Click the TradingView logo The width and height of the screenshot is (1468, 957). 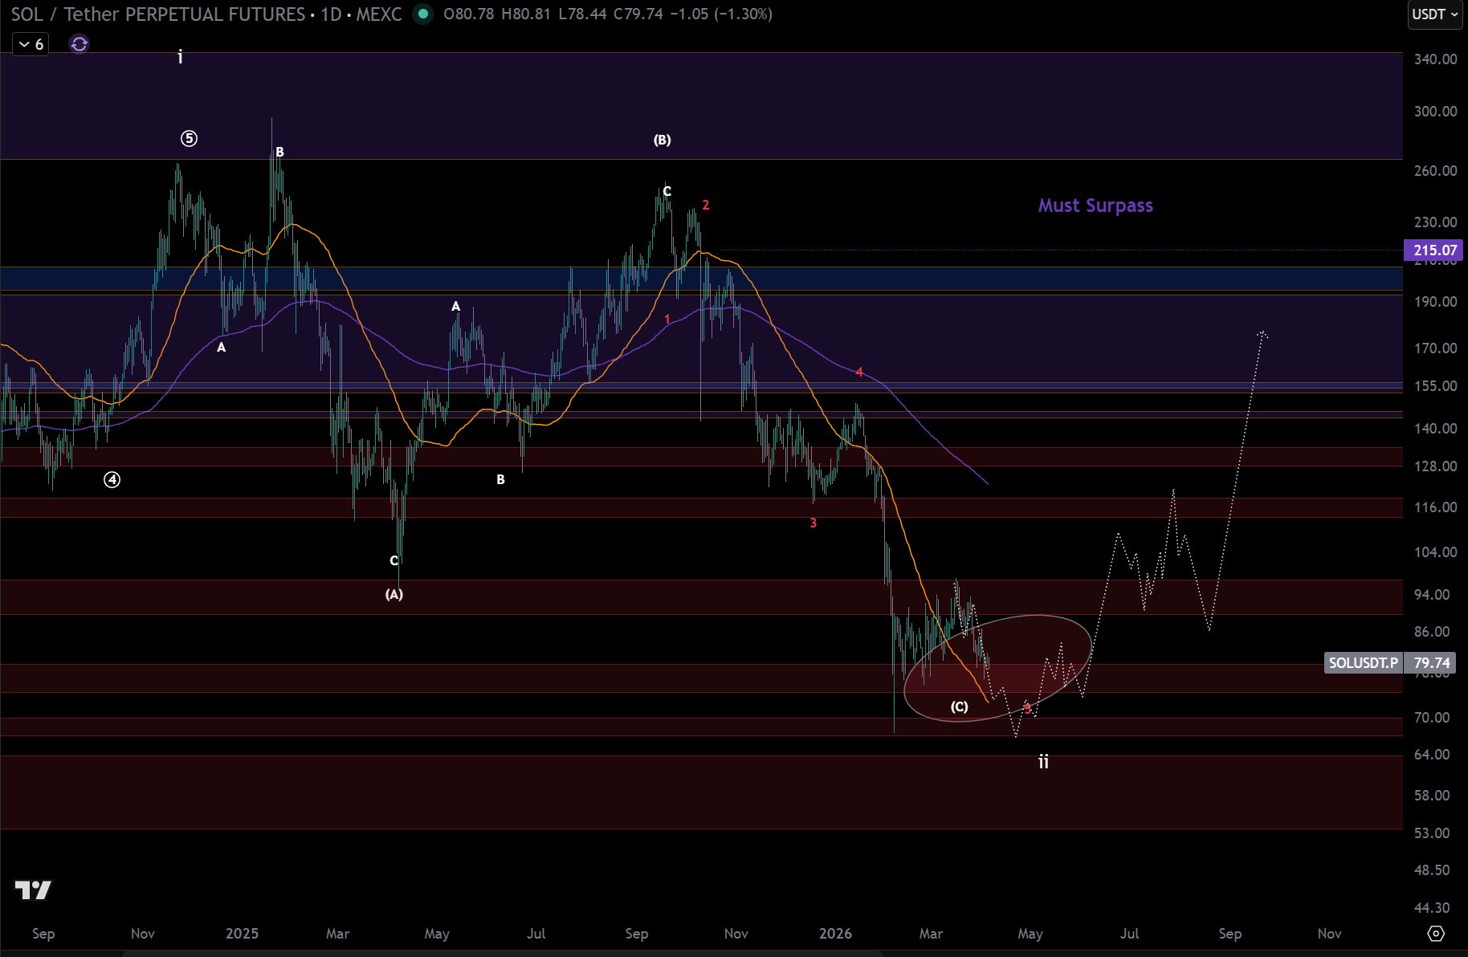33,890
